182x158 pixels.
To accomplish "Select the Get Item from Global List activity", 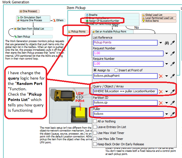I will (33, 29).
